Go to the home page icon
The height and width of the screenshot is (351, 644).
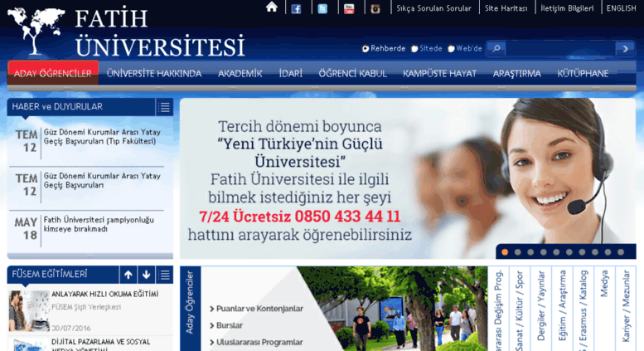tap(272, 7)
